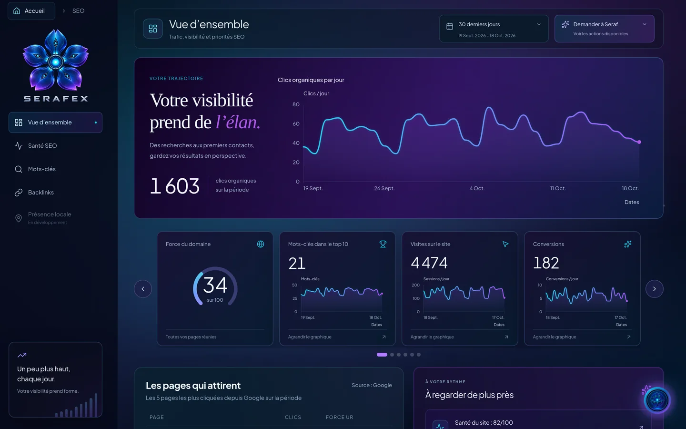Show next metric cards with right arrow

(x=655, y=289)
